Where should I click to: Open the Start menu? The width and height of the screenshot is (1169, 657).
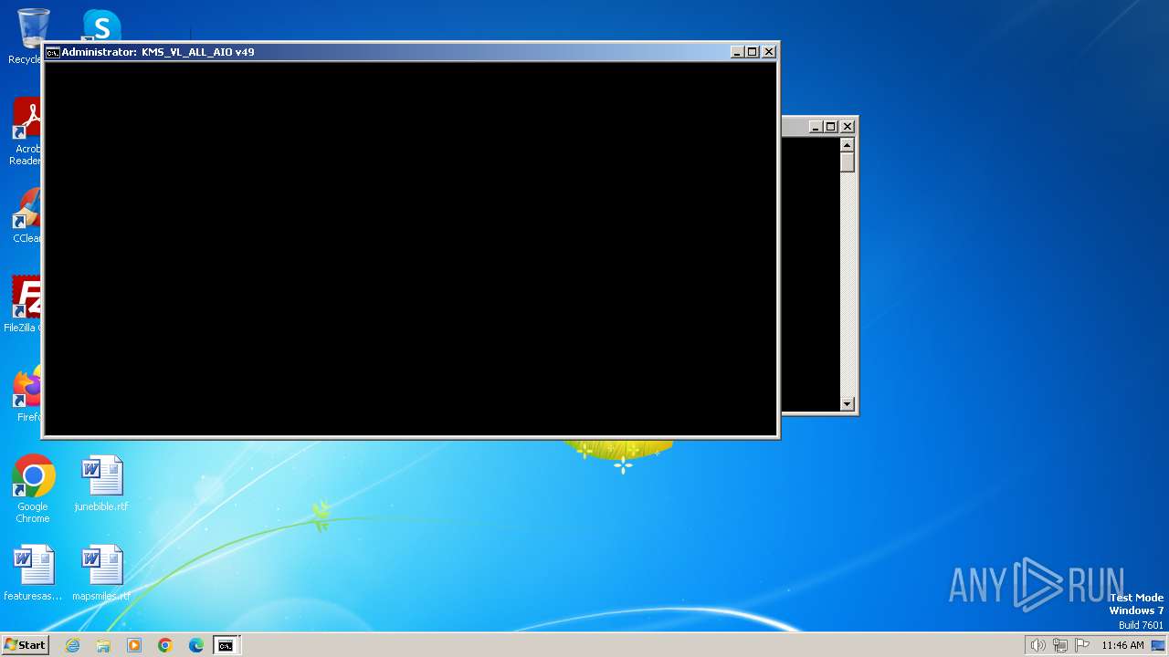coord(26,645)
